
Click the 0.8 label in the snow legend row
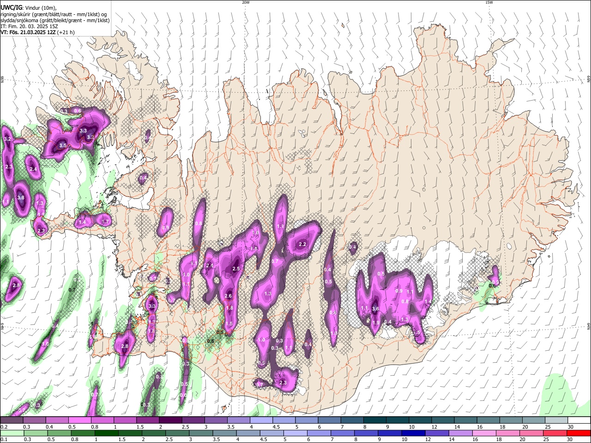point(95,427)
